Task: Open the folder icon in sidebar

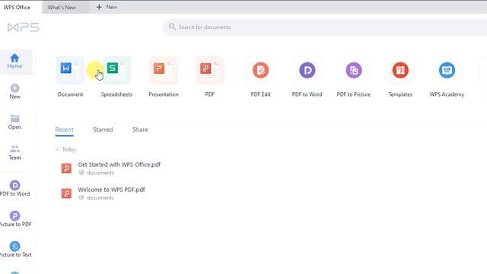Action: (15, 119)
